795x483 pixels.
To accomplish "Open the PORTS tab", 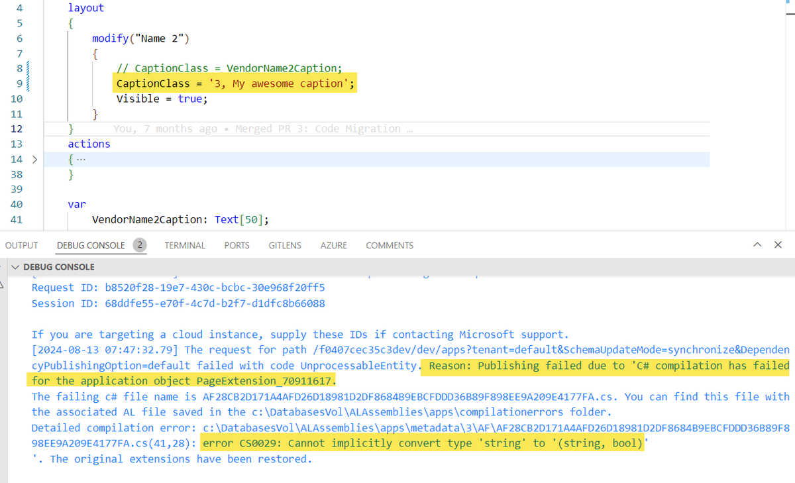I will (237, 245).
